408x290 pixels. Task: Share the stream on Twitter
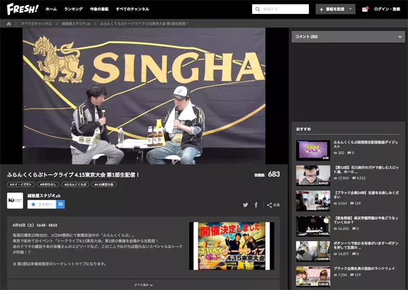pos(245,205)
